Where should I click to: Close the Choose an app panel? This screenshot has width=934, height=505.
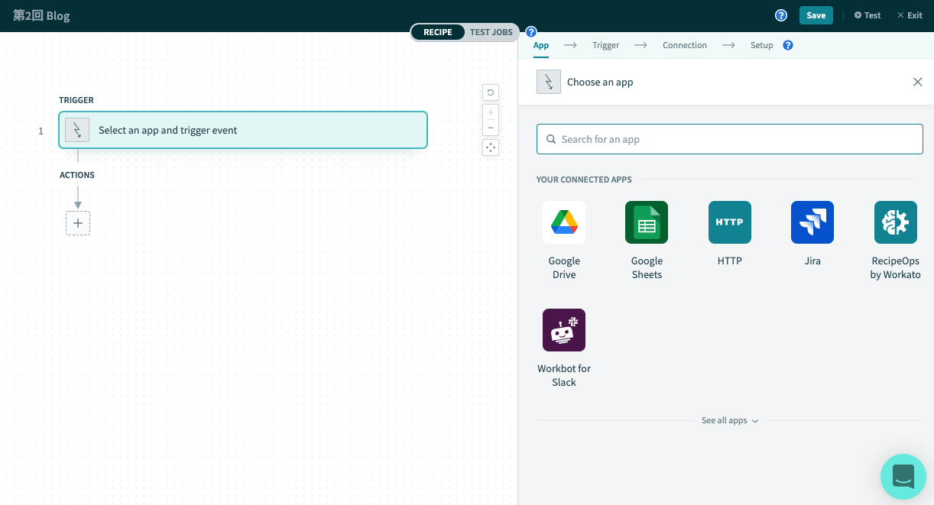(918, 82)
